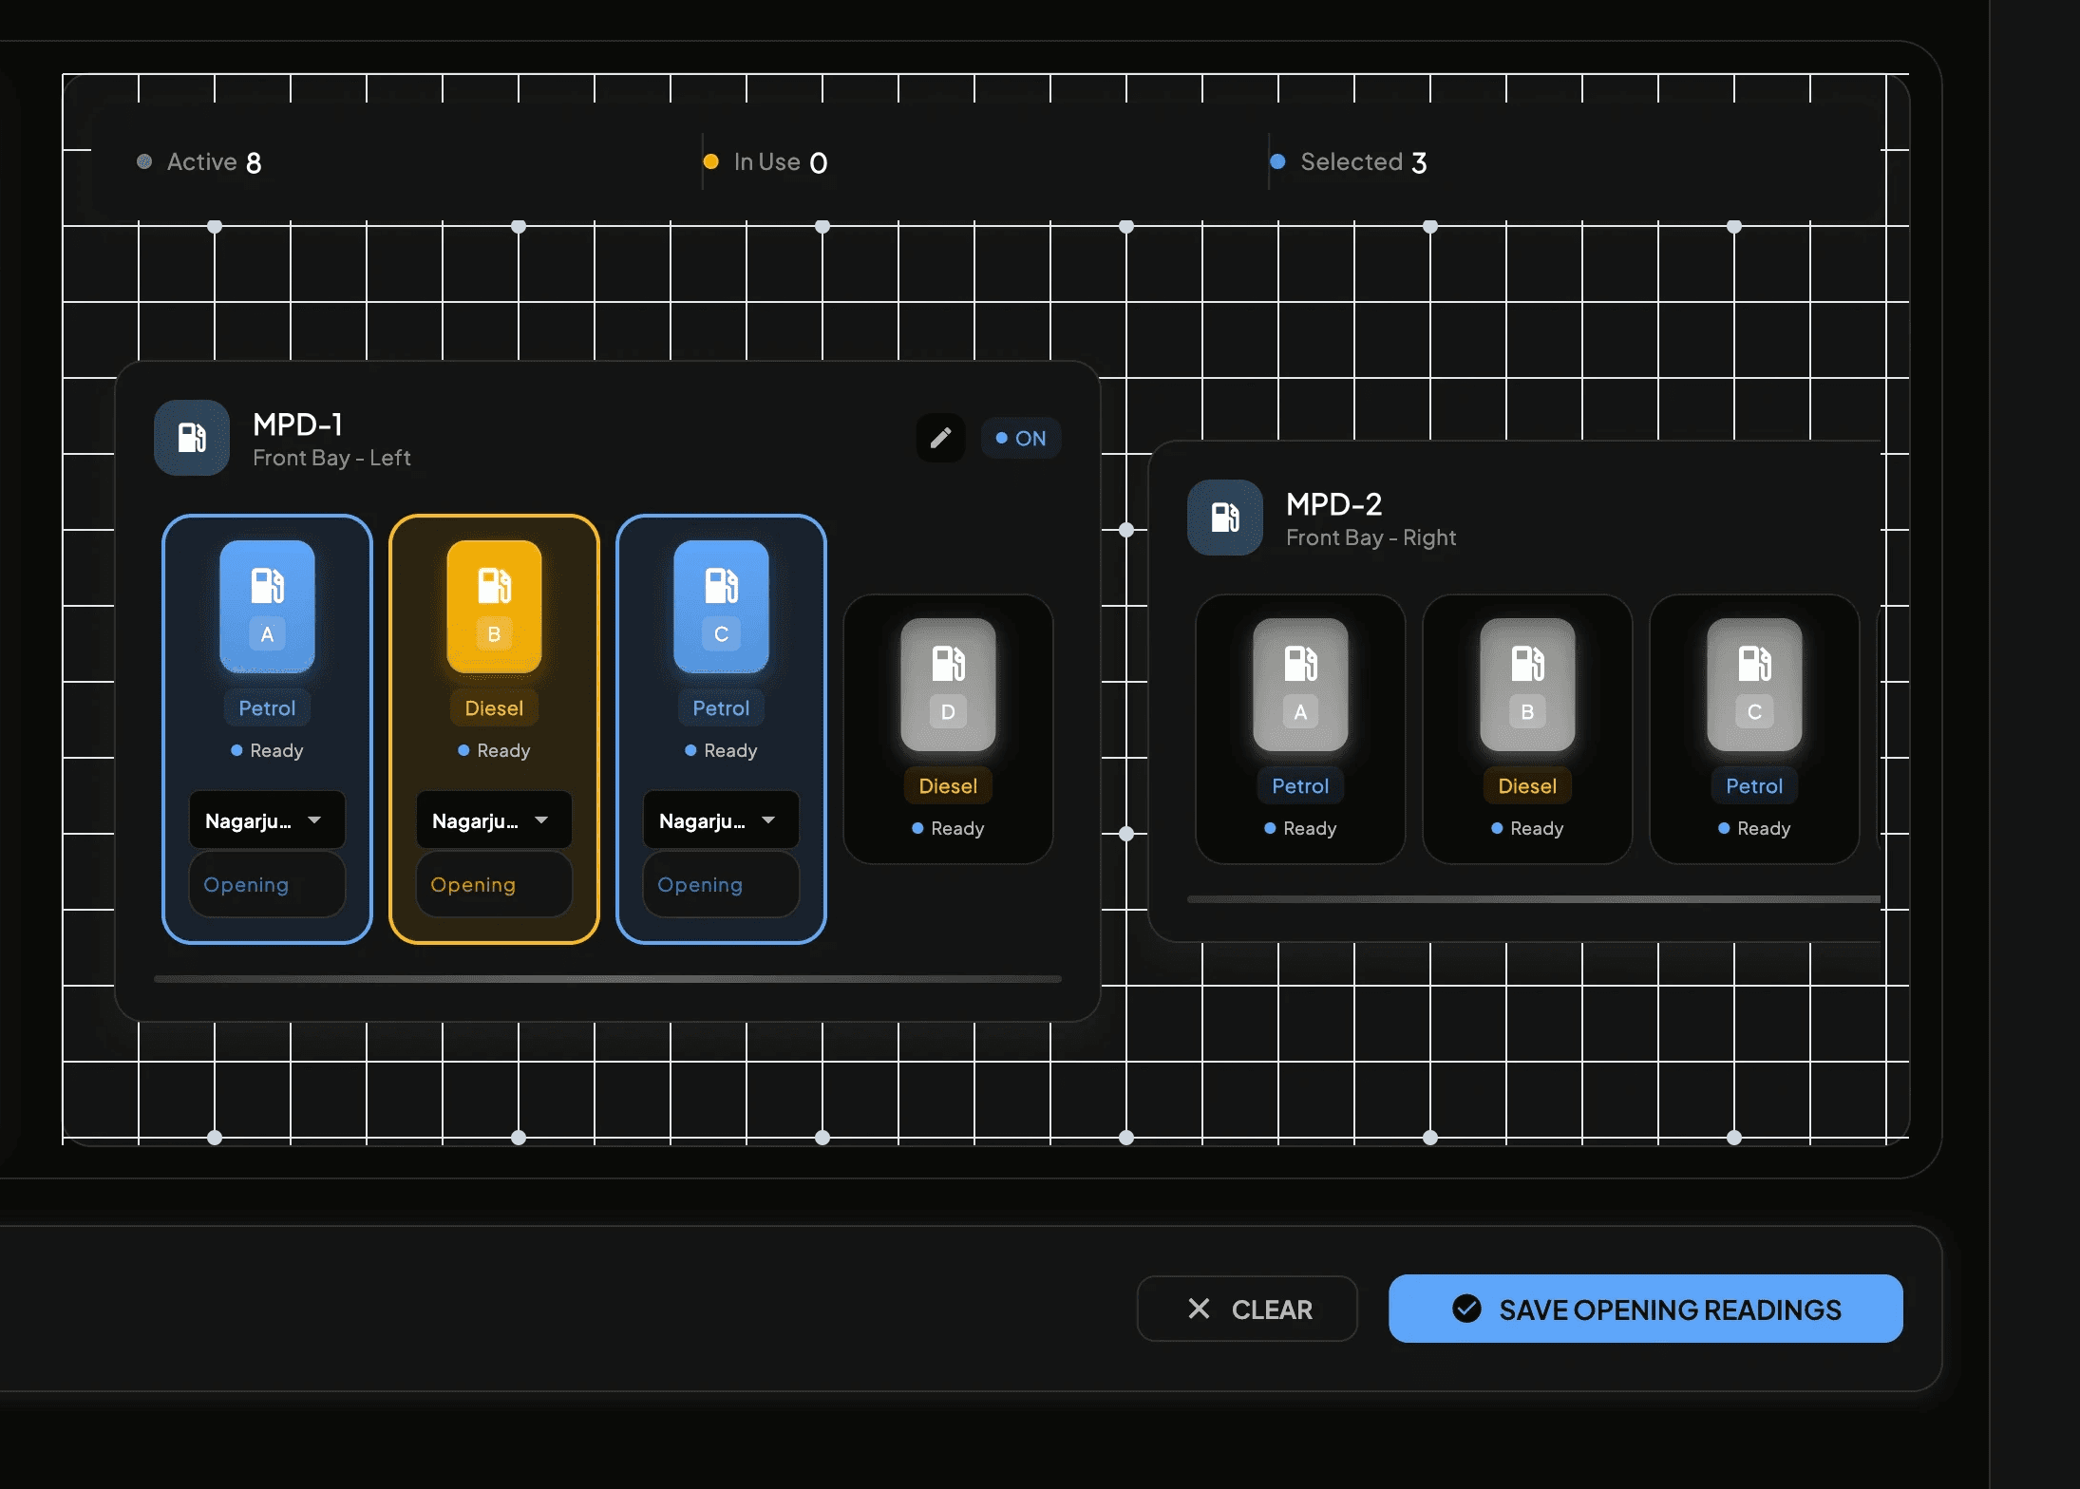Select MPD-2 nozzle A petrol pump icon
Screen dimensions: 2080x1489
[1300, 684]
